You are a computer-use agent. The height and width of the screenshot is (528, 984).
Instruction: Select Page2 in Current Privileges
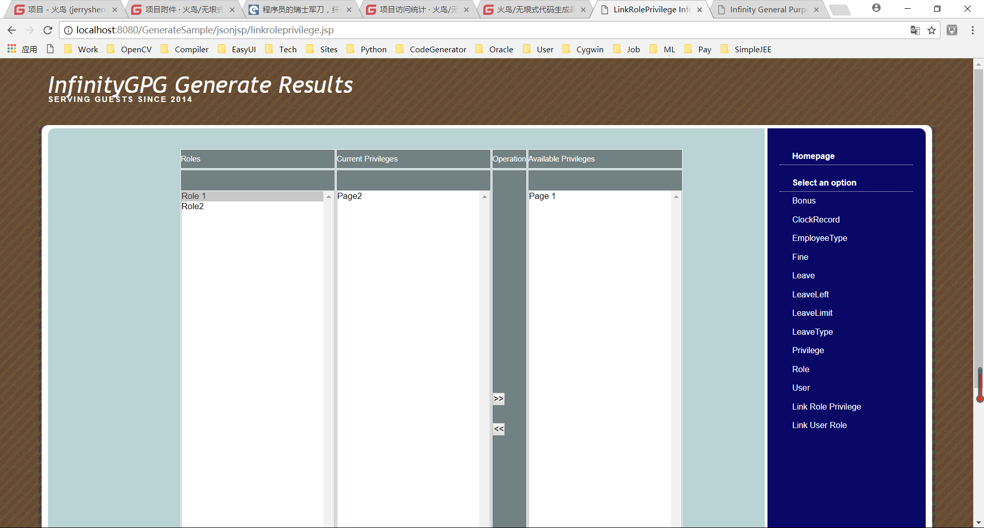tap(408, 196)
